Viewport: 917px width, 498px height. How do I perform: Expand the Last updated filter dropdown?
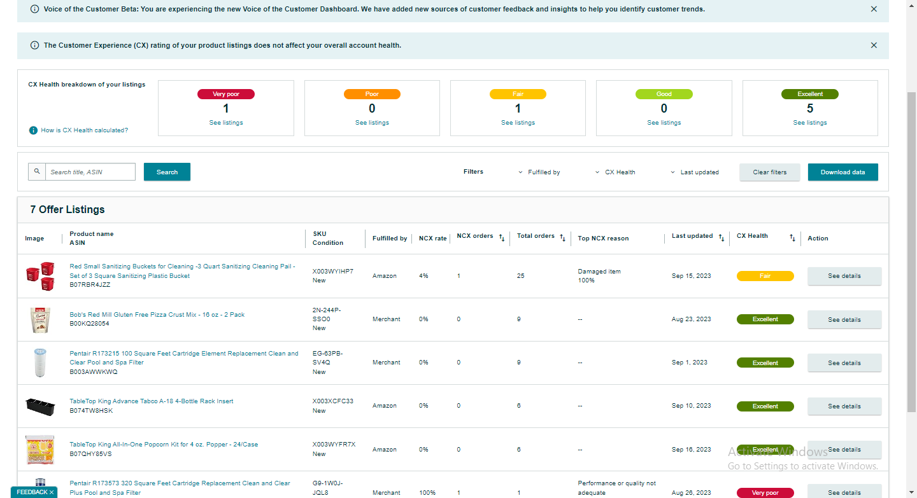tap(694, 172)
